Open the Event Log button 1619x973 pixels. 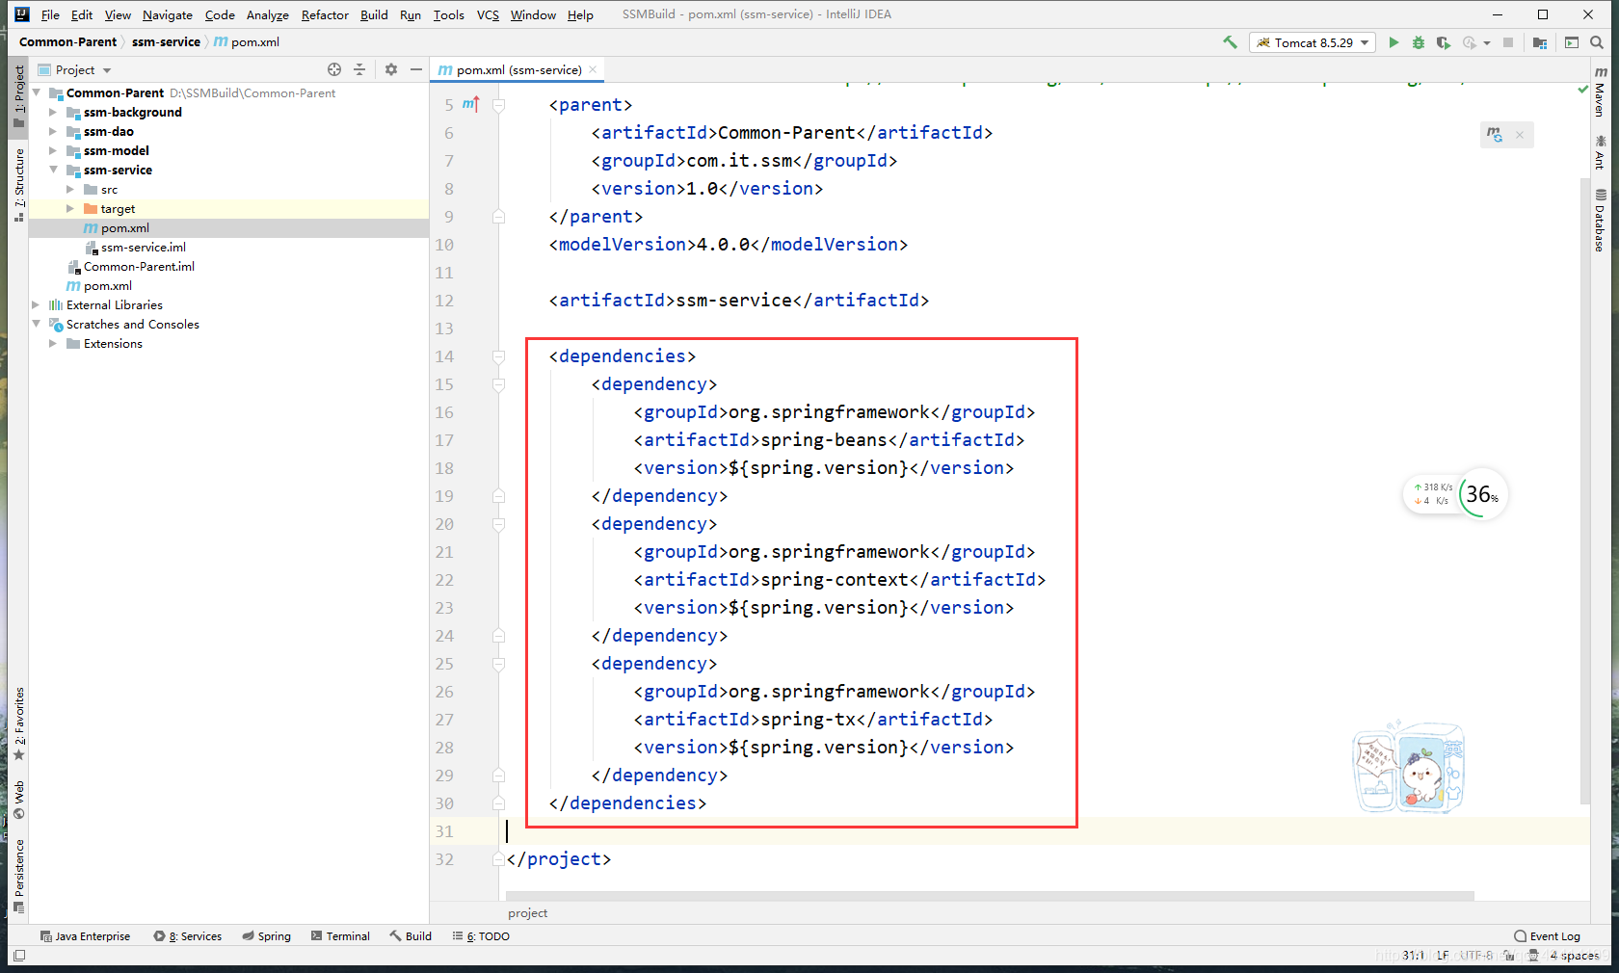(x=1547, y=936)
